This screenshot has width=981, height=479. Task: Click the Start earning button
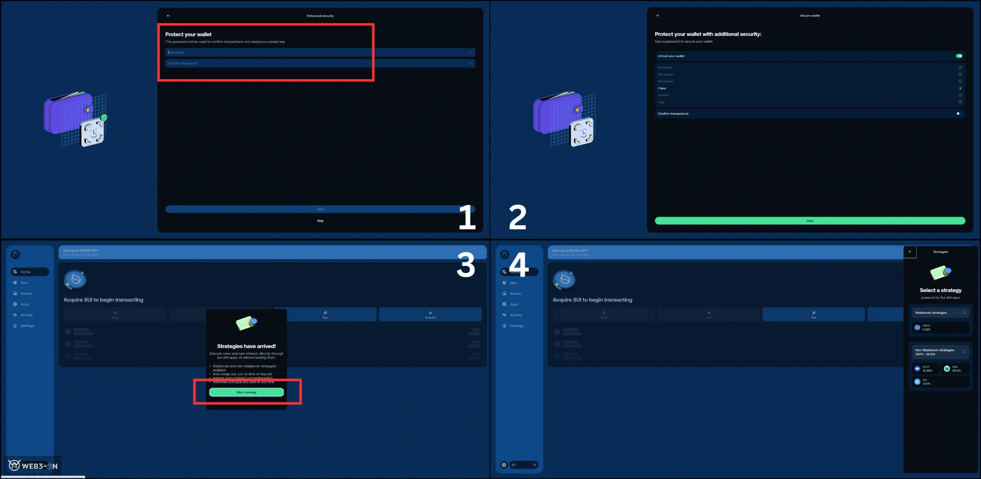pyautogui.click(x=246, y=393)
